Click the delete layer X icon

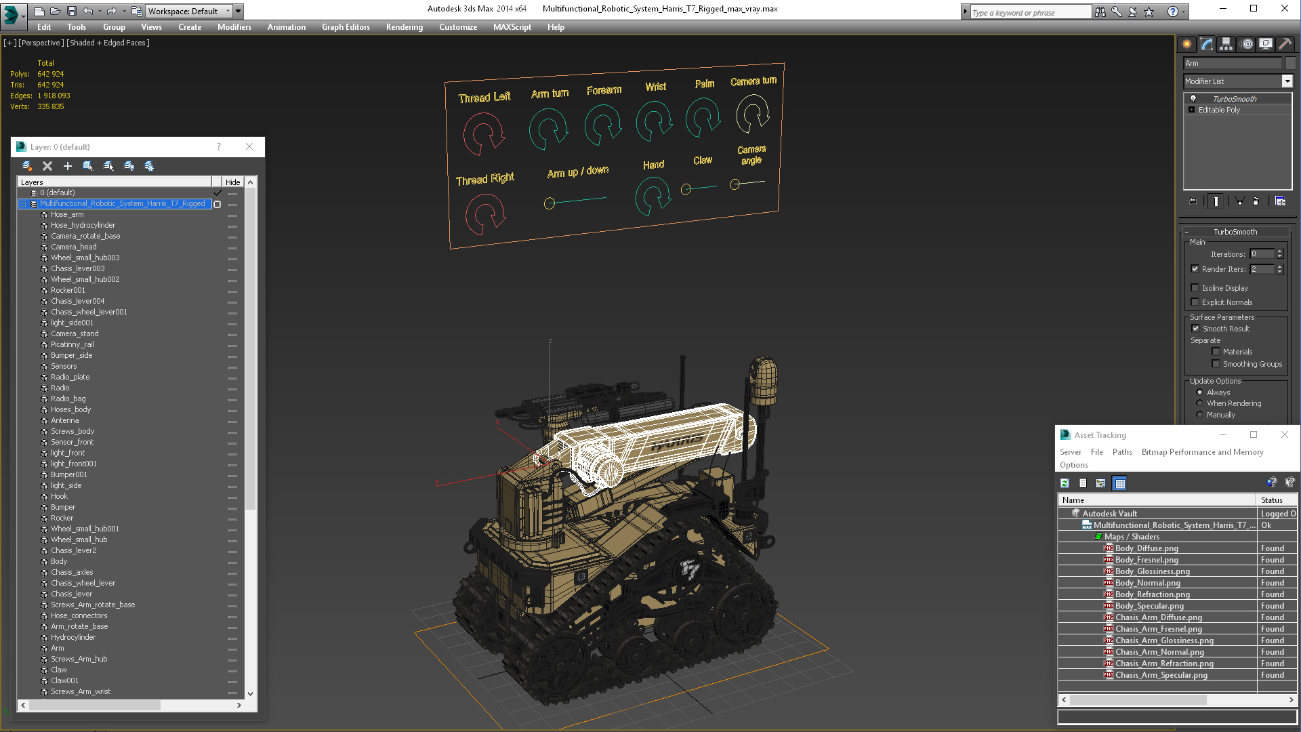point(47,166)
